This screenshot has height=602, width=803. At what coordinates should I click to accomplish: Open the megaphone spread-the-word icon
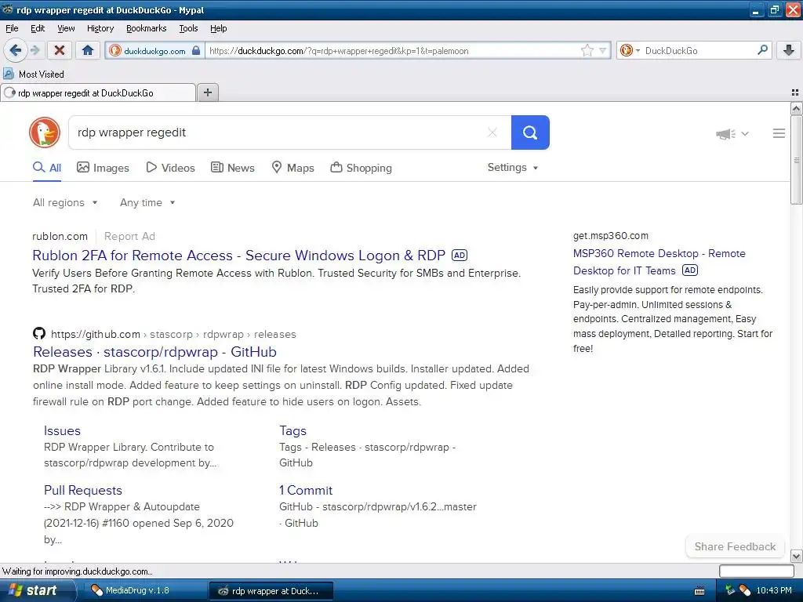pyautogui.click(x=725, y=133)
